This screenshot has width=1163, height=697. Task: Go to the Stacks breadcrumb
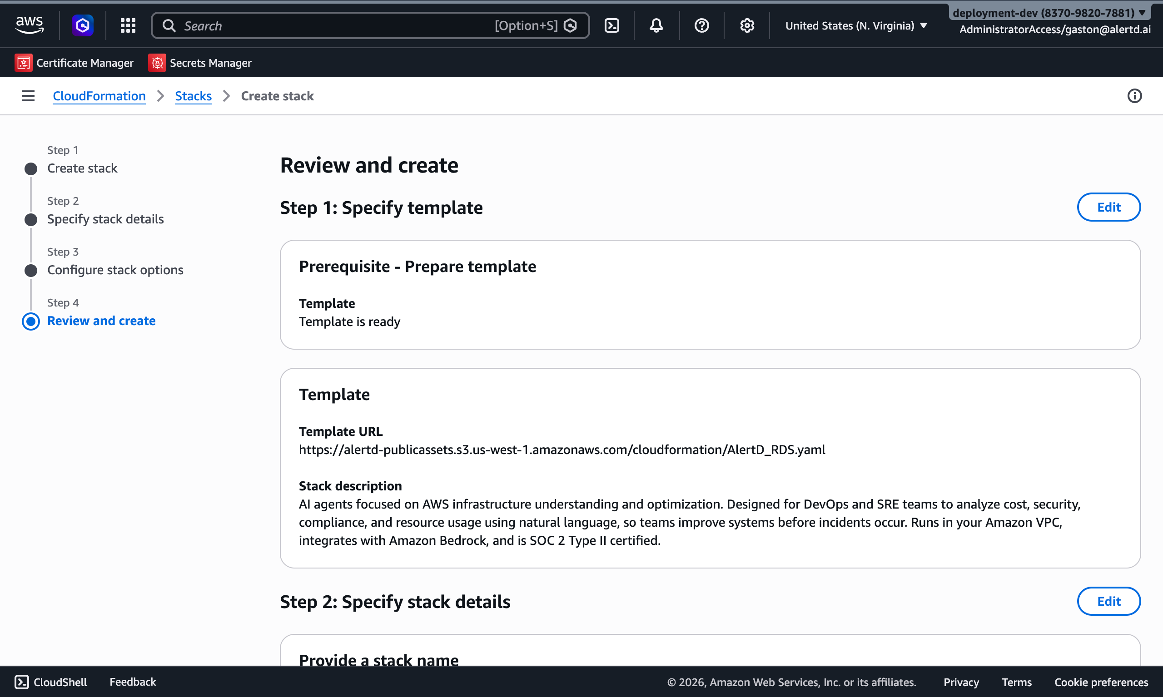193,96
